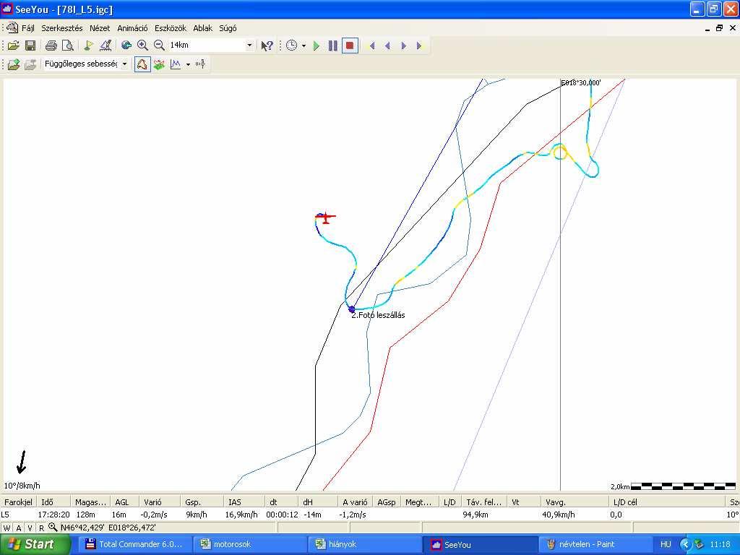Show the barogram graph view

pyautogui.click(x=176, y=64)
